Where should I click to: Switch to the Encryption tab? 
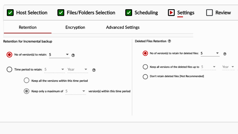[x=75, y=27]
